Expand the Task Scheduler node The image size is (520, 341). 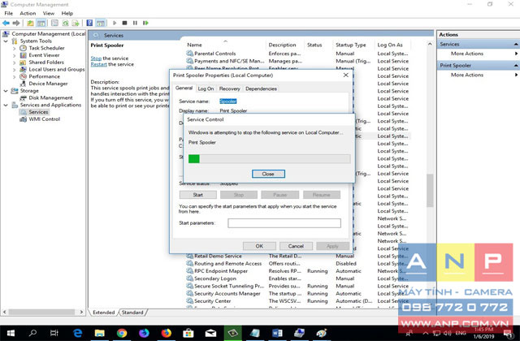pos(14,48)
